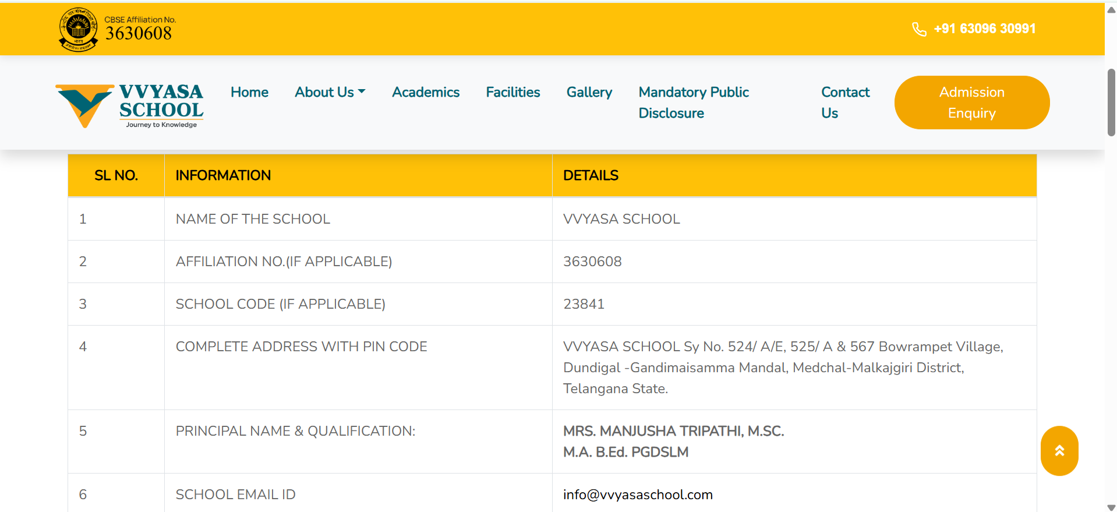This screenshot has height=512, width=1117.
Task: Click affiliation value 3630608 in the table
Action: (x=592, y=262)
